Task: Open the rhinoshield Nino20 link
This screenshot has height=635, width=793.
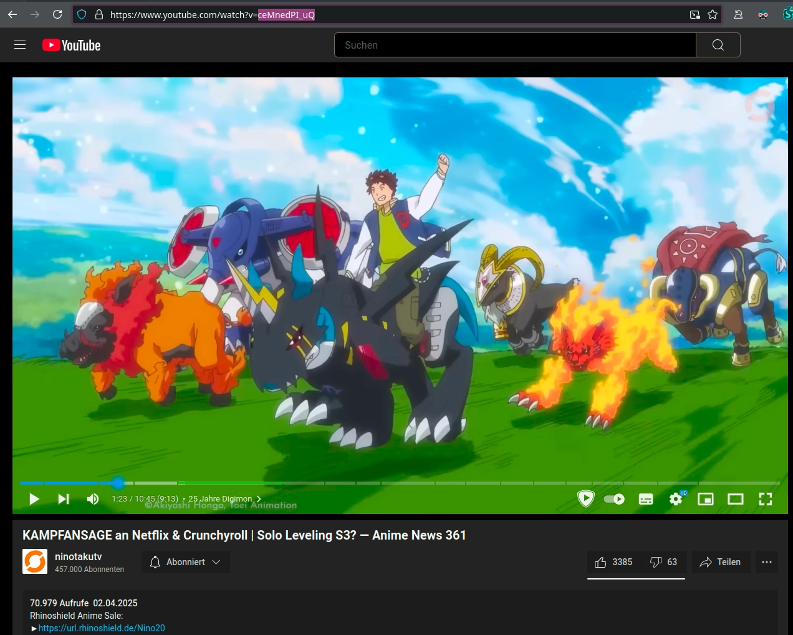Action: click(102, 628)
